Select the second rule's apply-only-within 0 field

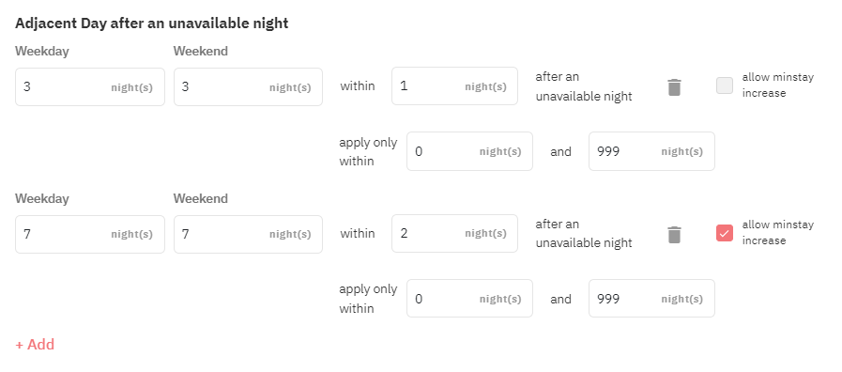[469, 299]
